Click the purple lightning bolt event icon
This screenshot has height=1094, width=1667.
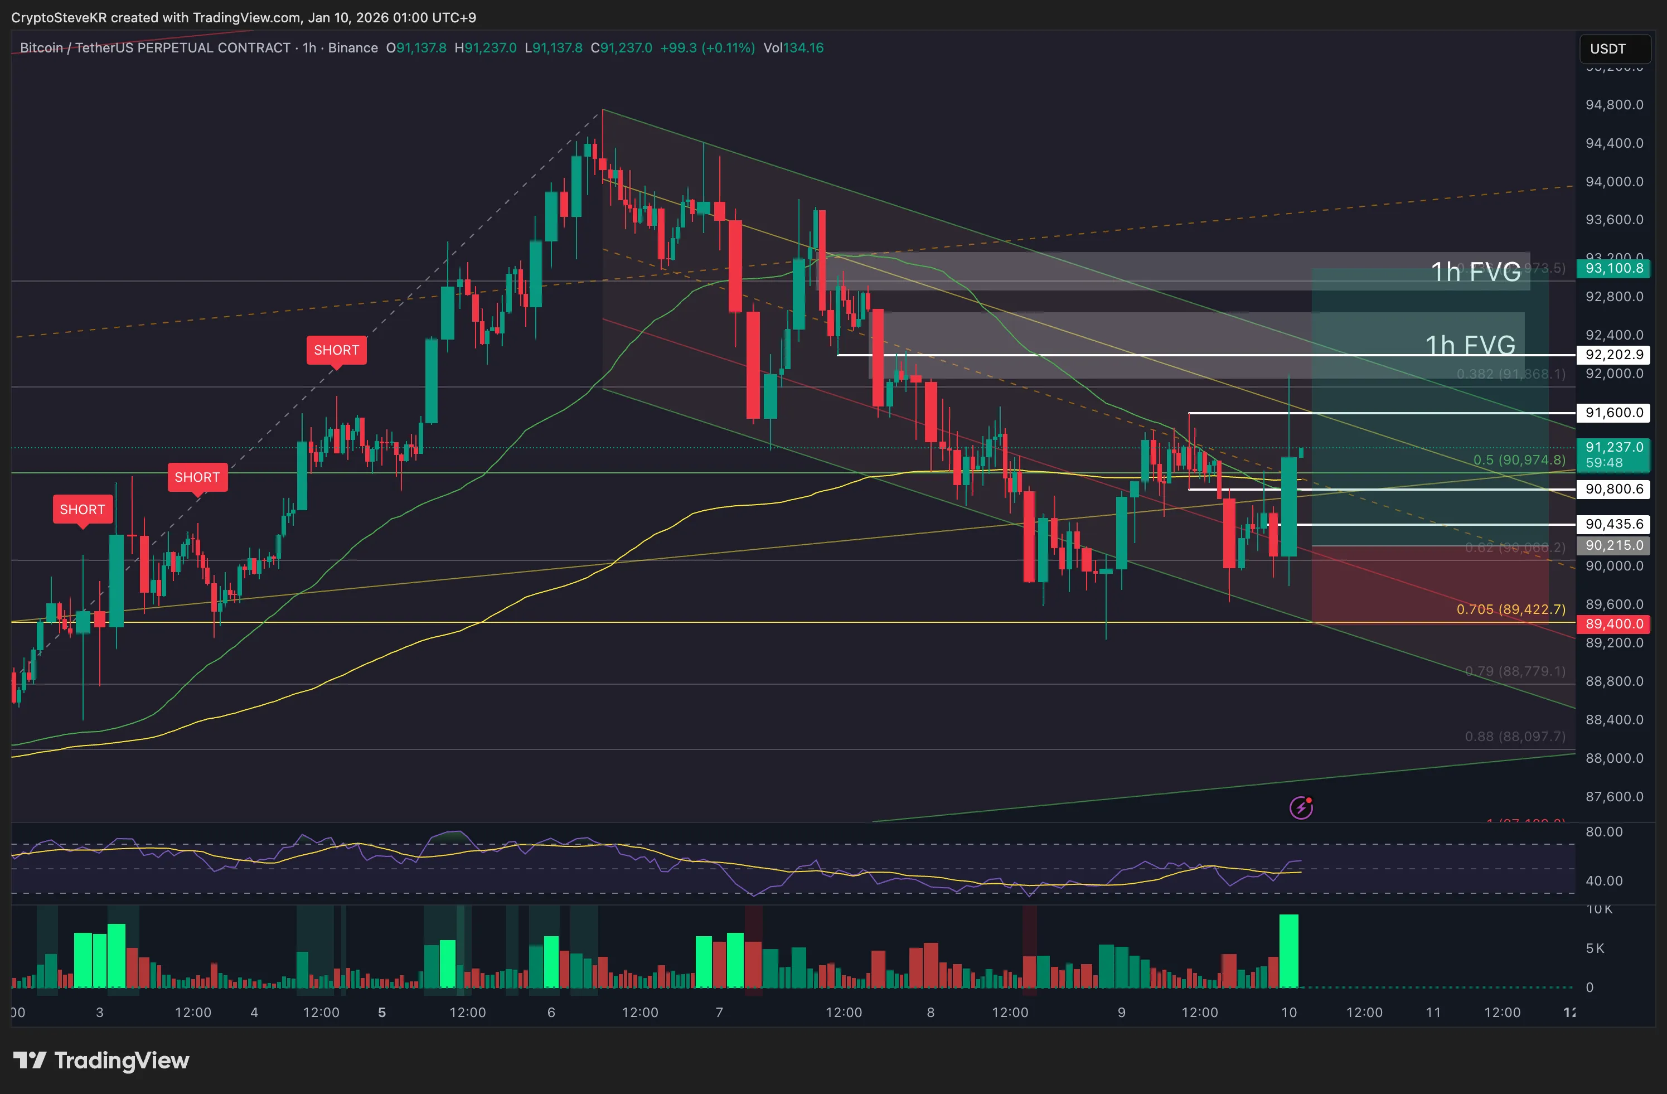click(x=1301, y=809)
